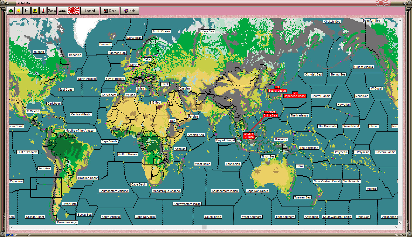
Task: Click the yellow floppy disk toolbar icon
Action: point(35,11)
